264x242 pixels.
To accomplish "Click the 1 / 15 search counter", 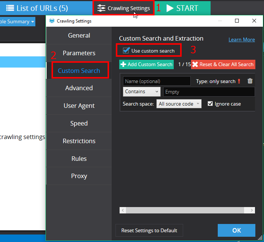I will click(184, 64).
